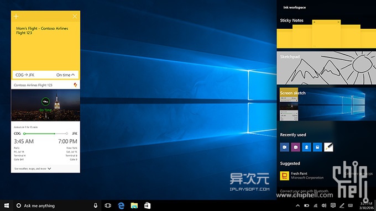Click the Cortana circle icon
Image resolution: width=376 pixels, height=211 pixels.
point(18,205)
